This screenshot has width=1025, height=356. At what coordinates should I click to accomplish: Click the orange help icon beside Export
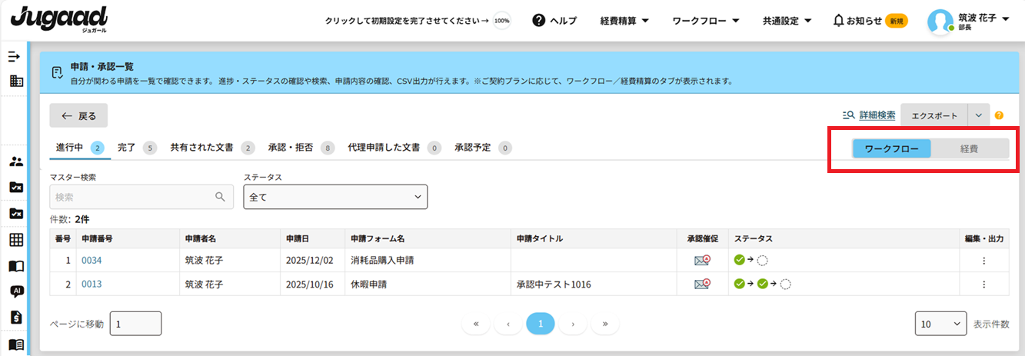pos(999,115)
